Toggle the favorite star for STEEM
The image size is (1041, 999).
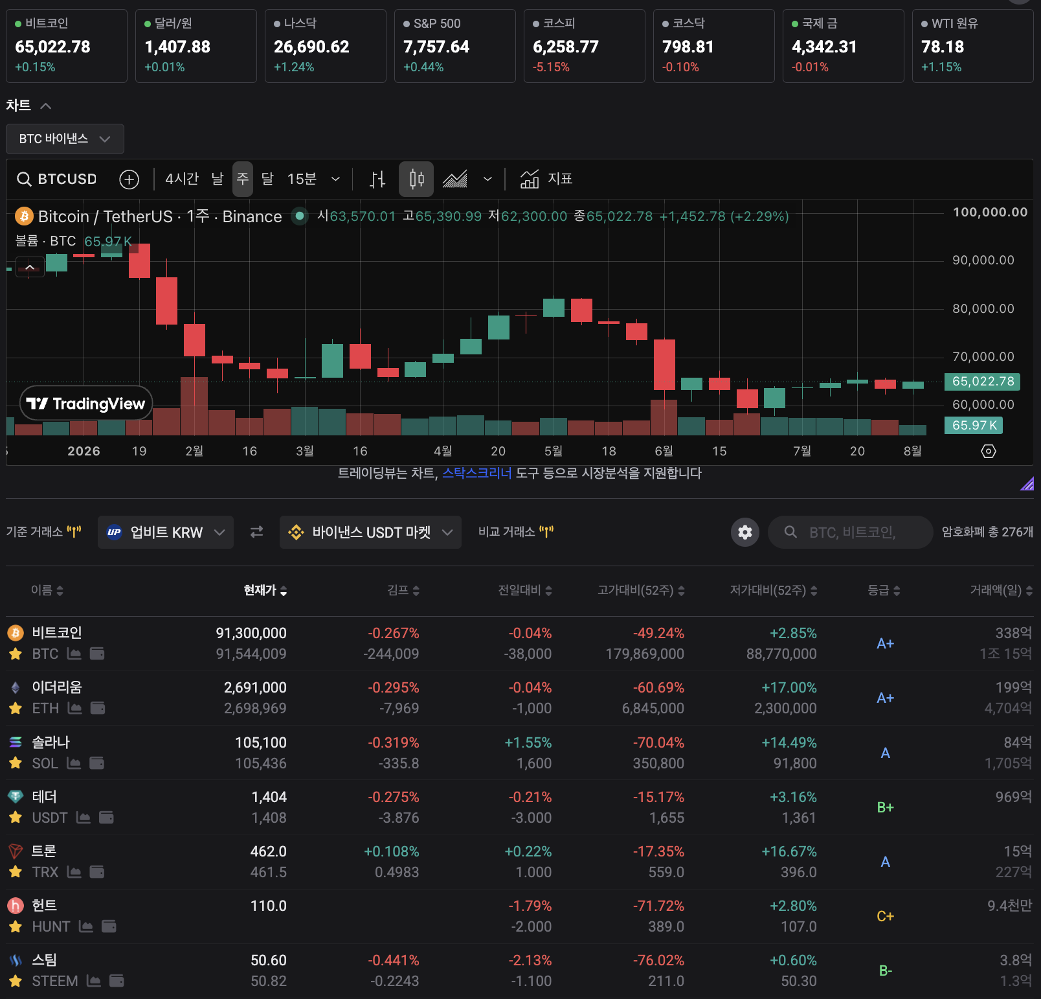tap(16, 981)
